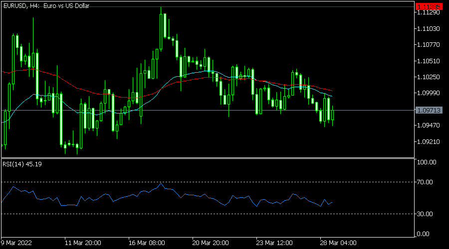
Task: Click the RSI 0.00 scale value
Action: [423, 234]
